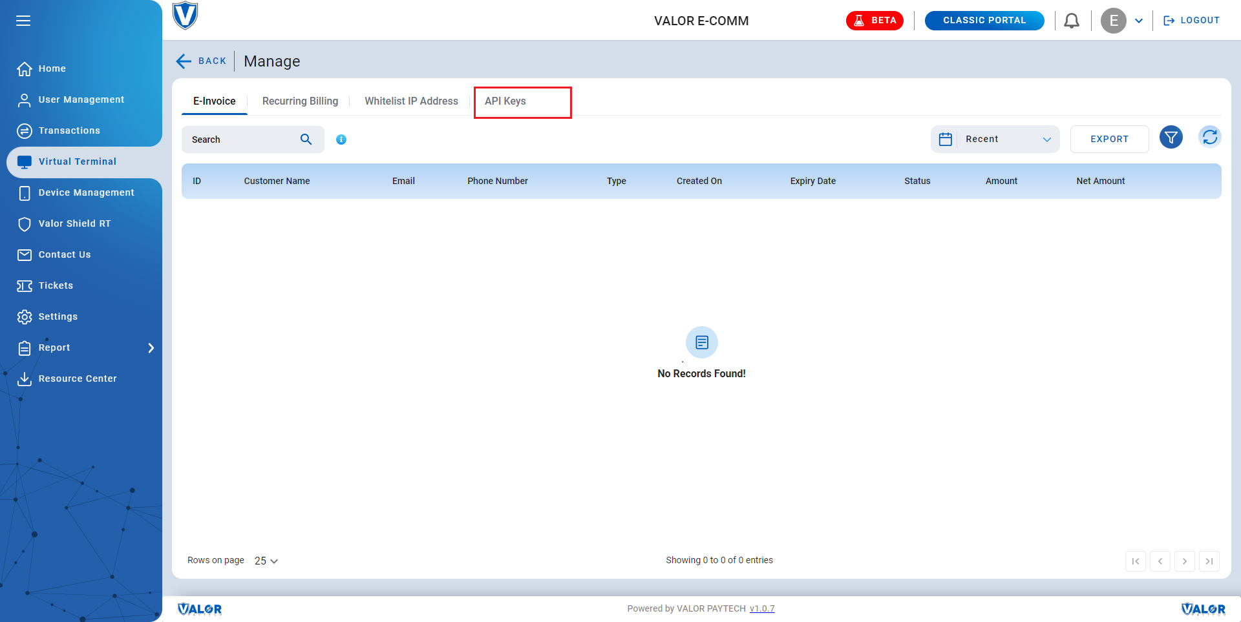
Task: Click the Customer Name column header
Action: click(277, 181)
